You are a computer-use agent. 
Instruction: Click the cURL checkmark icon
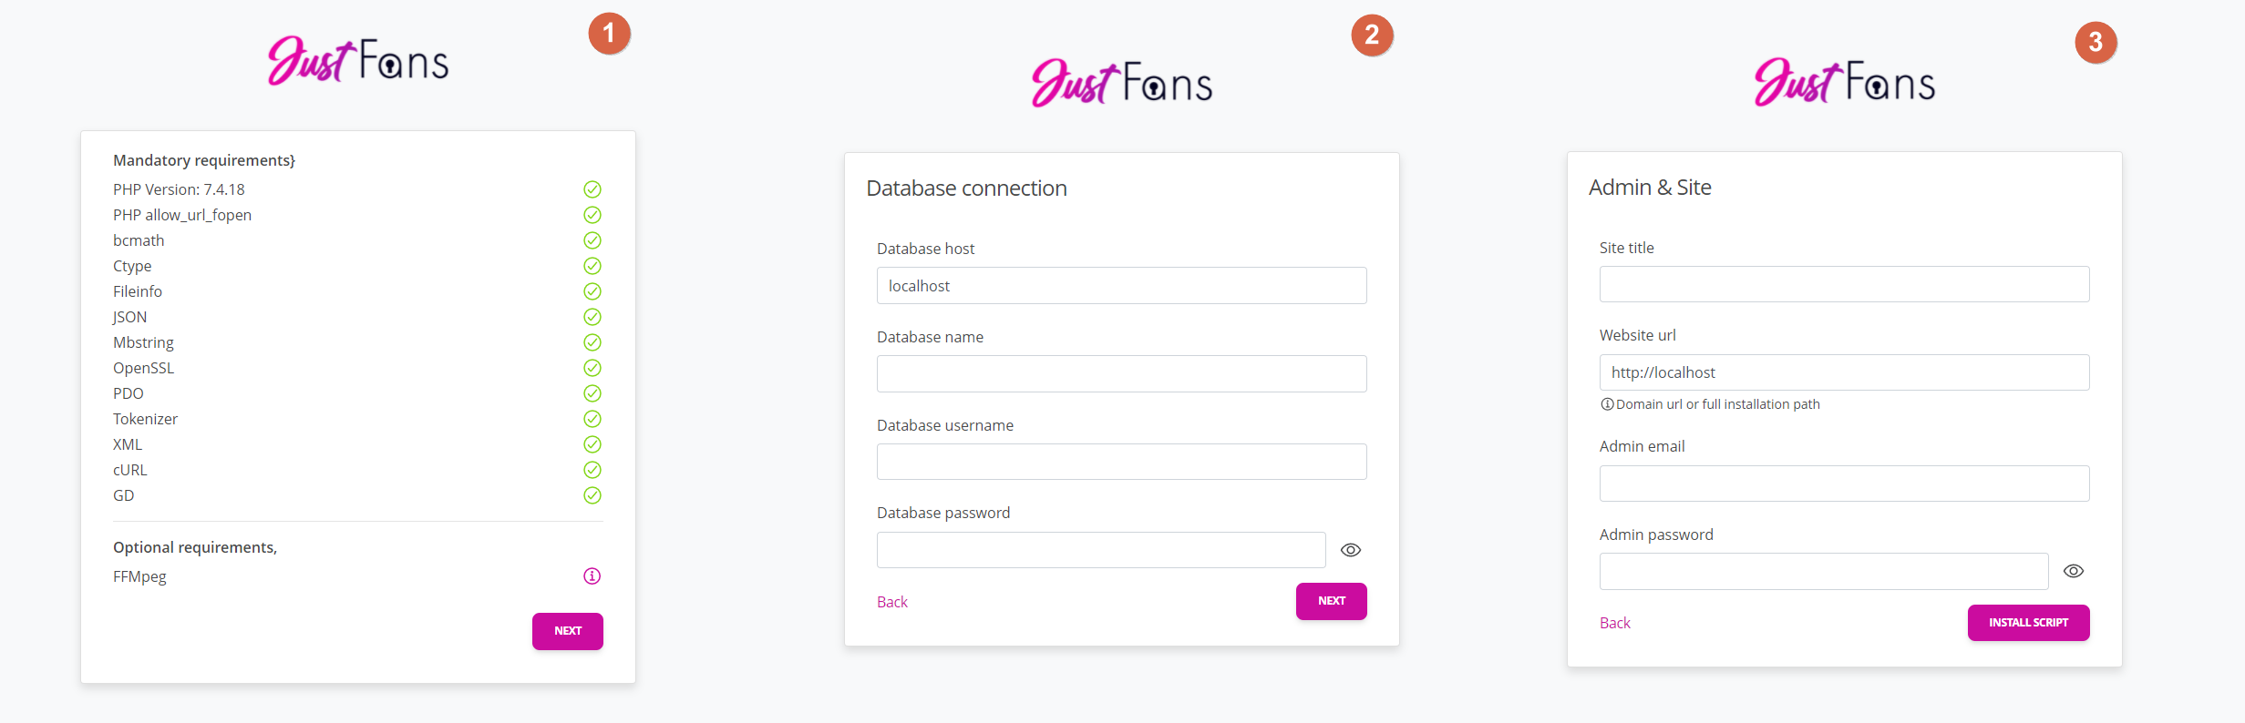click(592, 470)
